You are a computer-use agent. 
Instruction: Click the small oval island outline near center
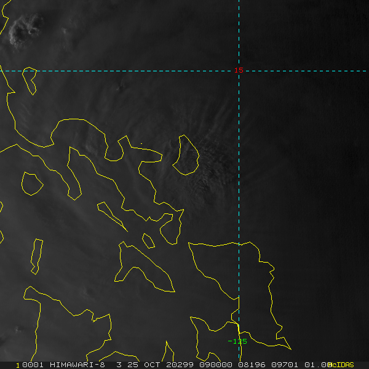point(186,155)
